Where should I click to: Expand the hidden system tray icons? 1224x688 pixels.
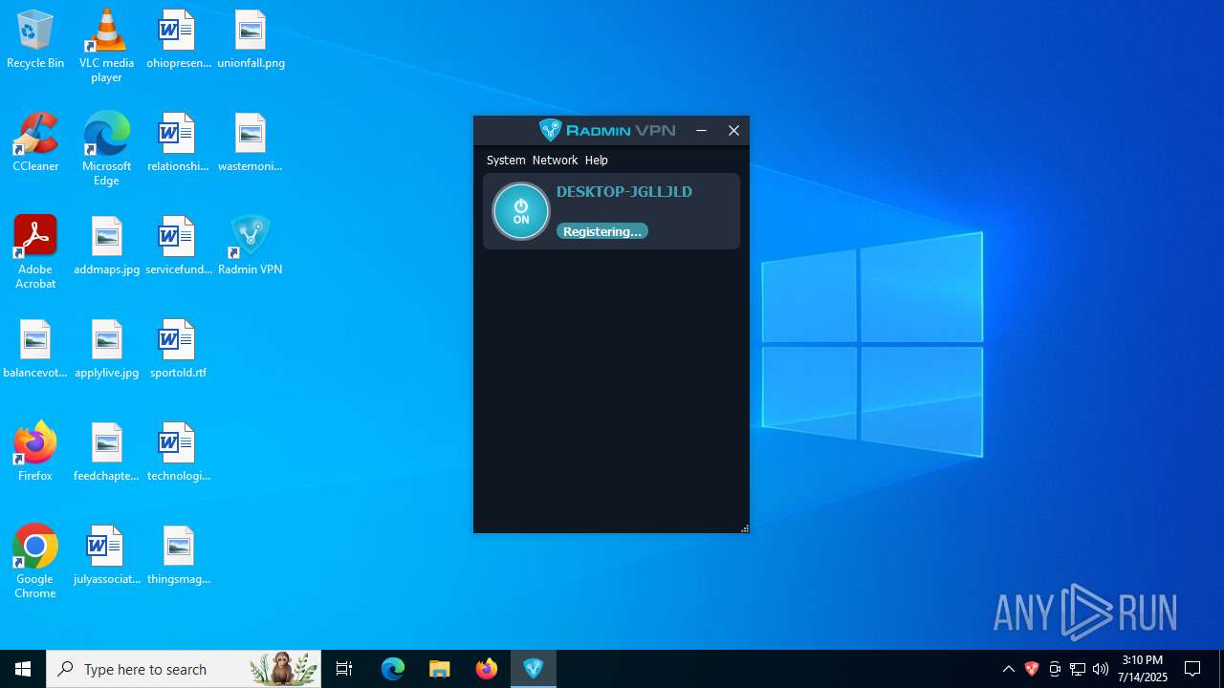[x=1009, y=669]
